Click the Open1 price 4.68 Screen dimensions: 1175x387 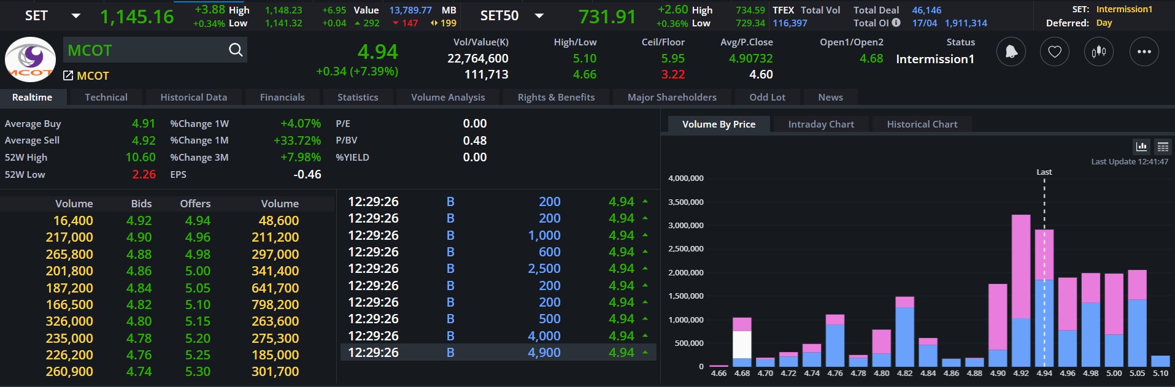tap(871, 58)
